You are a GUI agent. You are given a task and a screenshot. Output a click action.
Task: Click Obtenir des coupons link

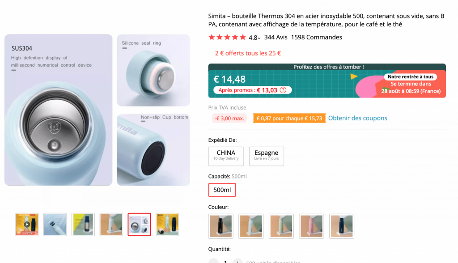358,118
